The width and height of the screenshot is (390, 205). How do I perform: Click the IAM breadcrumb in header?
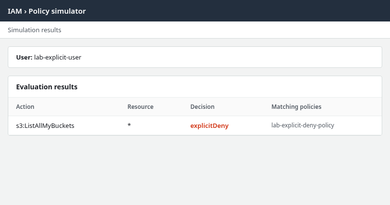point(15,11)
